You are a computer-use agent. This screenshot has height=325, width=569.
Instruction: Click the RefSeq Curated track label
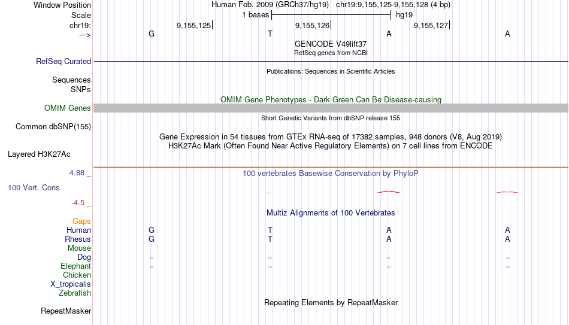click(63, 61)
